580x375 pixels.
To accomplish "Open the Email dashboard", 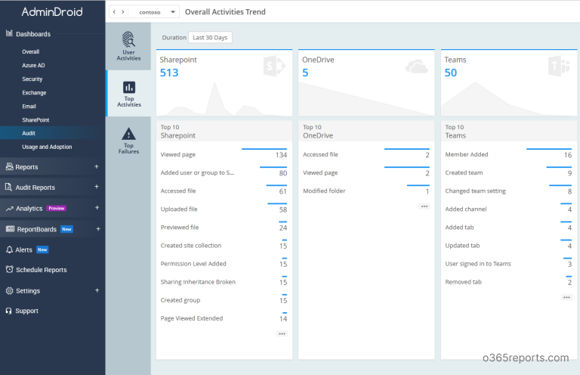I will [x=29, y=107].
